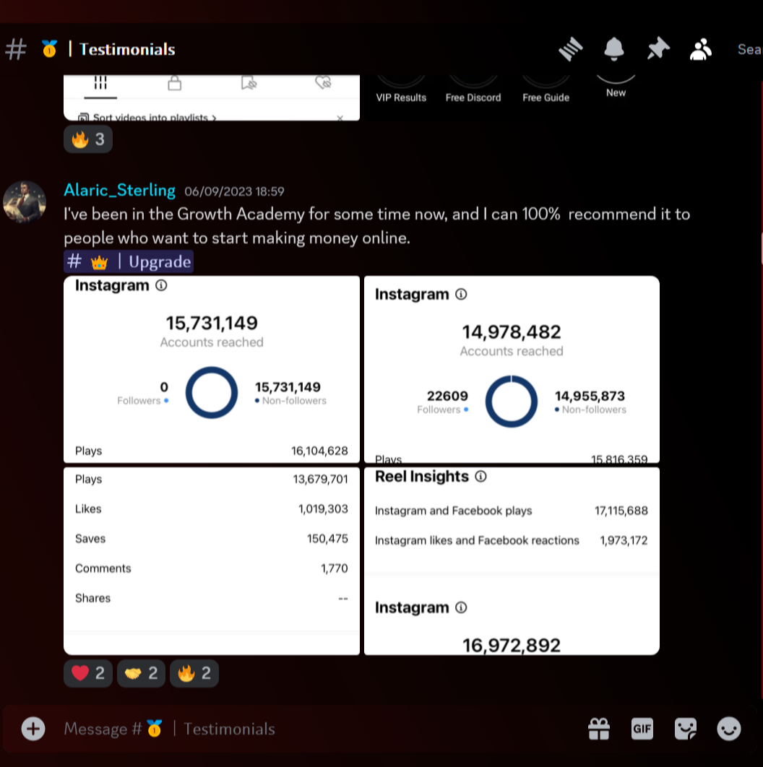Click the hidden heart tab icon in top image
Screen dimensions: 763x767
point(323,82)
